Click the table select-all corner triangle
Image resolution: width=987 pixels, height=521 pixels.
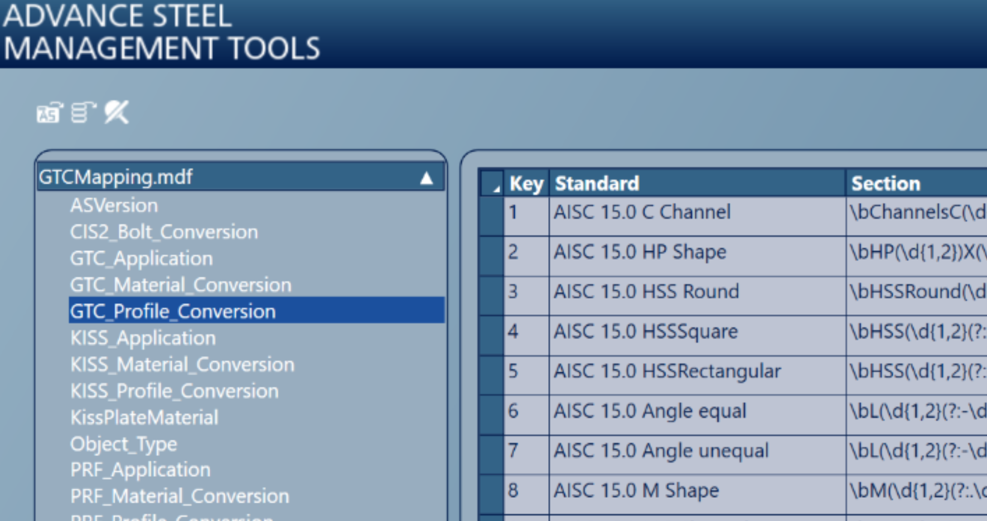coord(492,183)
